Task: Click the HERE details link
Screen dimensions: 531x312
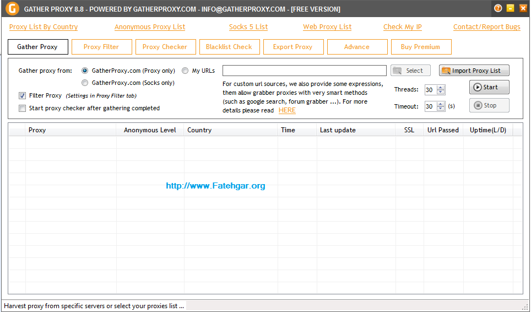Action: click(x=287, y=110)
